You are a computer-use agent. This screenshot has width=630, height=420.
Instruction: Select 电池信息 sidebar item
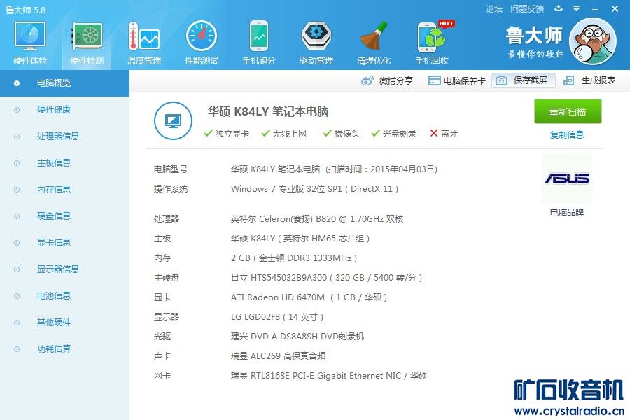click(64, 296)
